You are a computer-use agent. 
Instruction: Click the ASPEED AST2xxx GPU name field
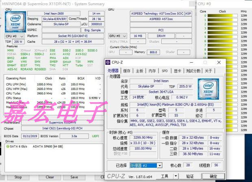[161, 19]
